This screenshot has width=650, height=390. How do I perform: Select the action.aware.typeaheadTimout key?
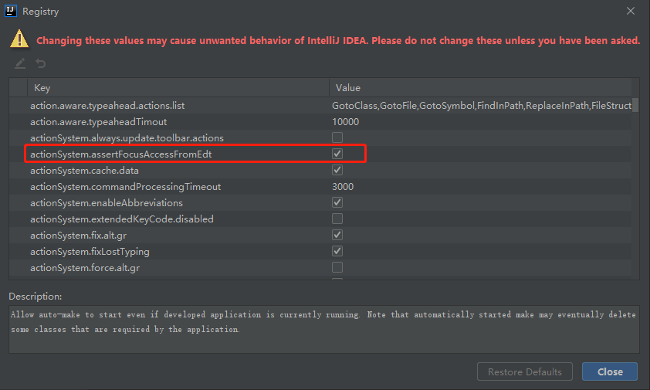pos(98,121)
